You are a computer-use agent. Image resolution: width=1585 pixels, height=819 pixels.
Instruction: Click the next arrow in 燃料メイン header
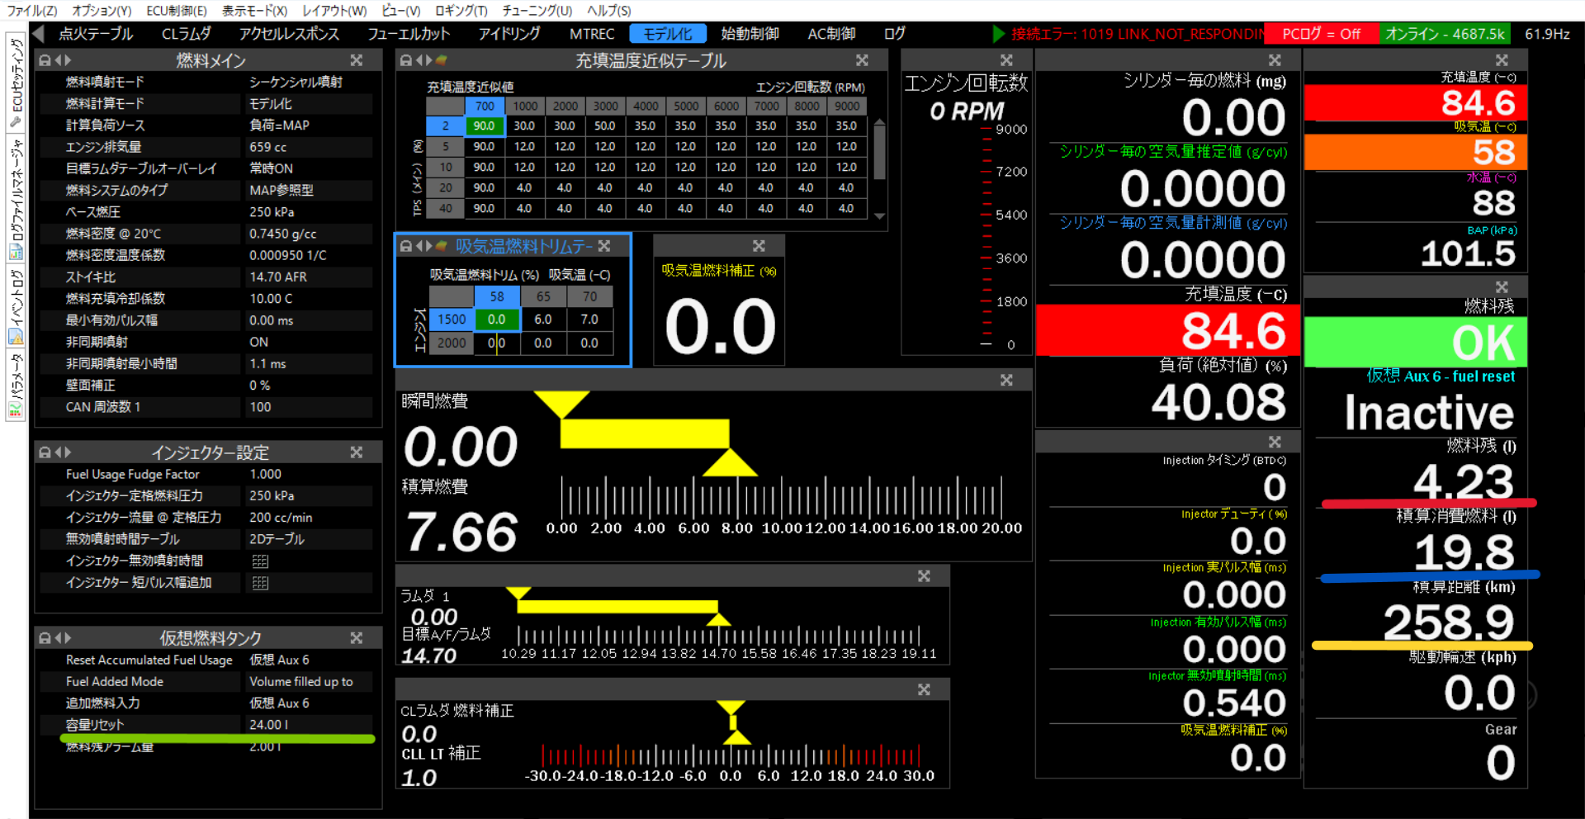pyautogui.click(x=67, y=60)
